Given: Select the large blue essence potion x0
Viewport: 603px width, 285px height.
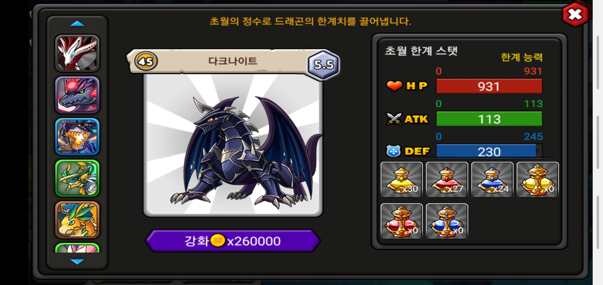Looking at the screenshot, I should pos(447,221).
